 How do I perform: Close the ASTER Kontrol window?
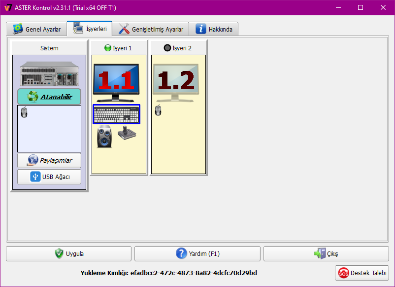pos(383,7)
